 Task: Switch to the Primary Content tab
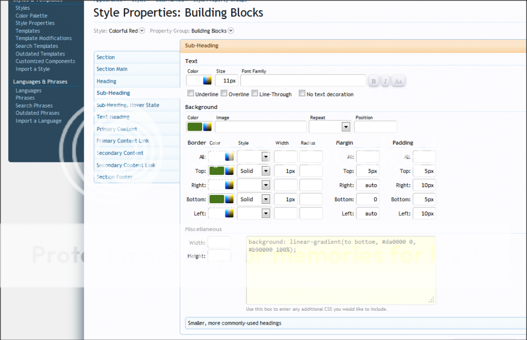[x=117, y=129]
